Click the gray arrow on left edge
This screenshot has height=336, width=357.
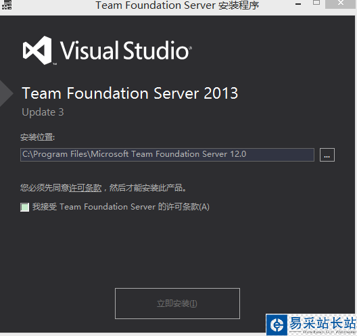coord(6,93)
